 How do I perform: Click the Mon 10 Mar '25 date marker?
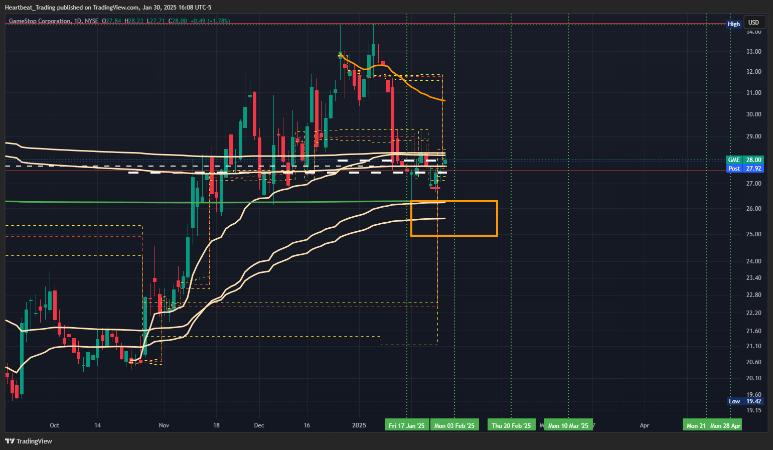(x=568, y=425)
